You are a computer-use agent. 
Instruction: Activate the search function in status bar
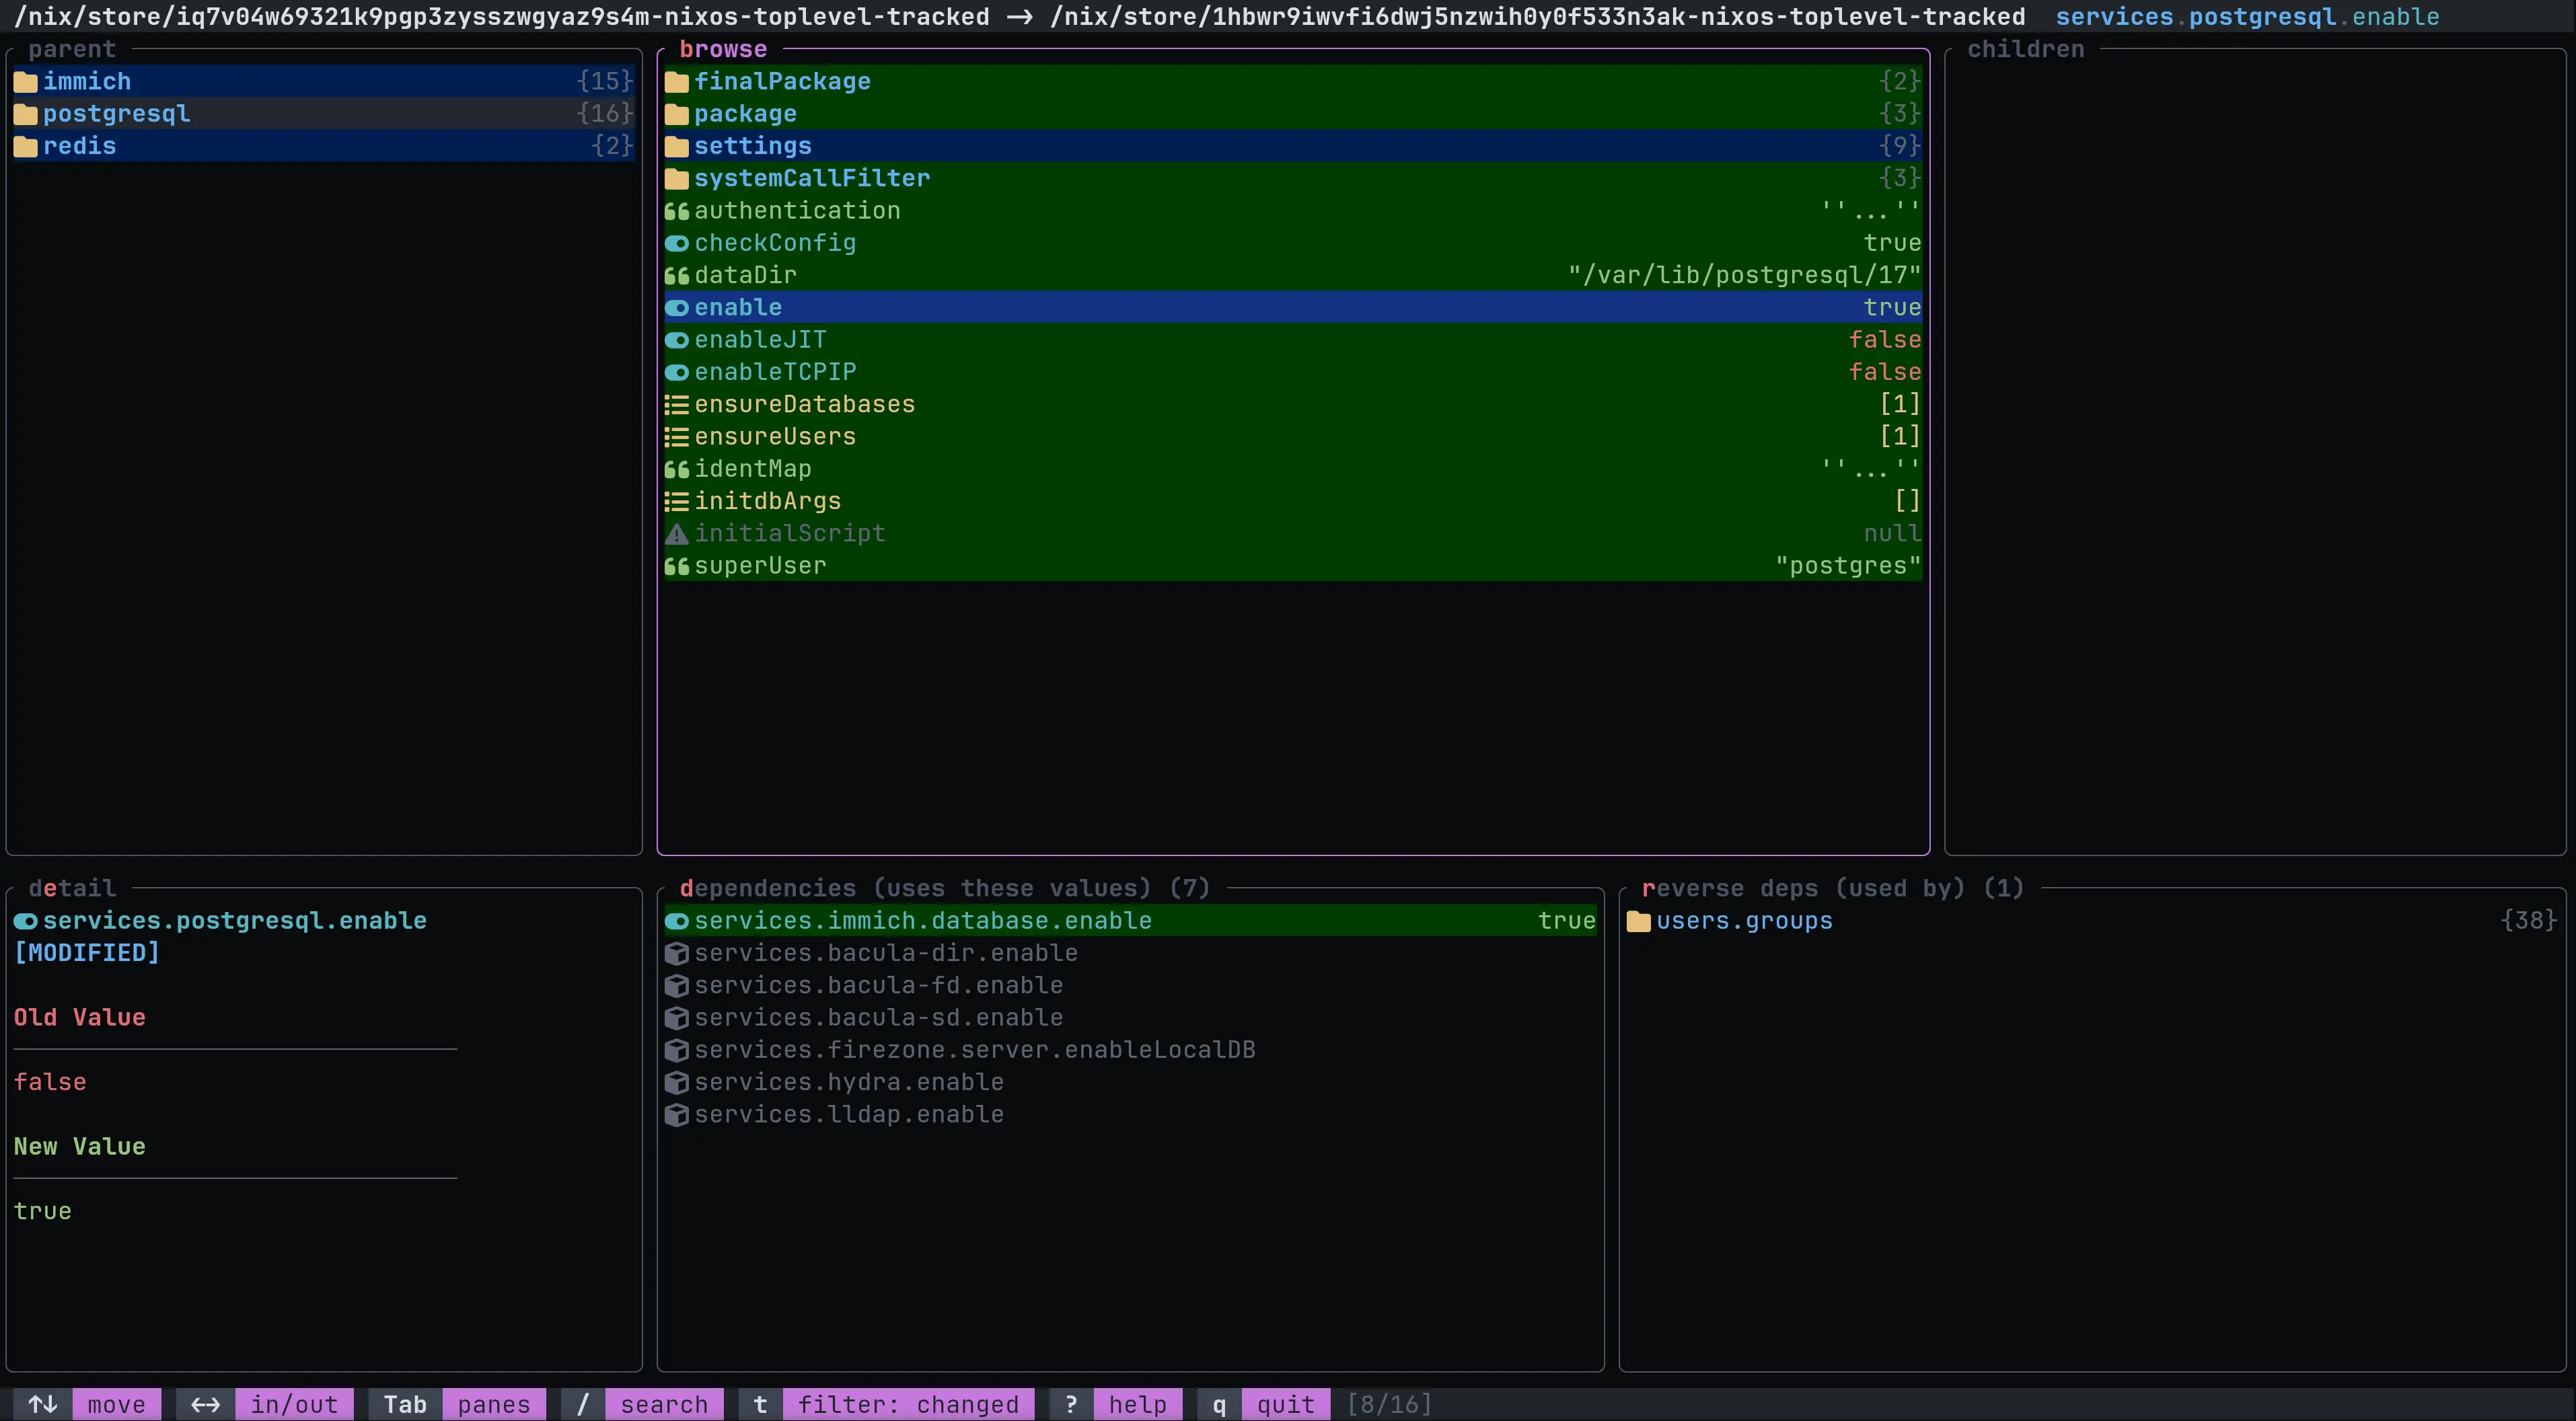tap(663, 1403)
